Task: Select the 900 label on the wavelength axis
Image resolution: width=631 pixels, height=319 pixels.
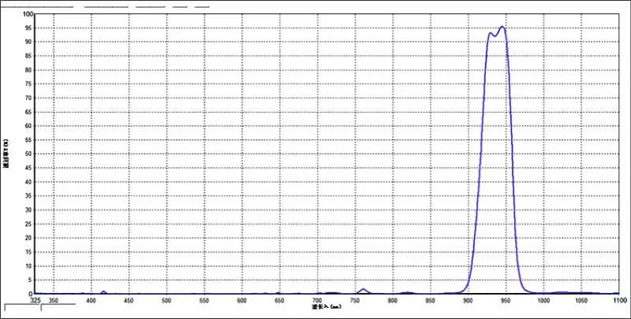Action: pyautogui.click(x=468, y=300)
